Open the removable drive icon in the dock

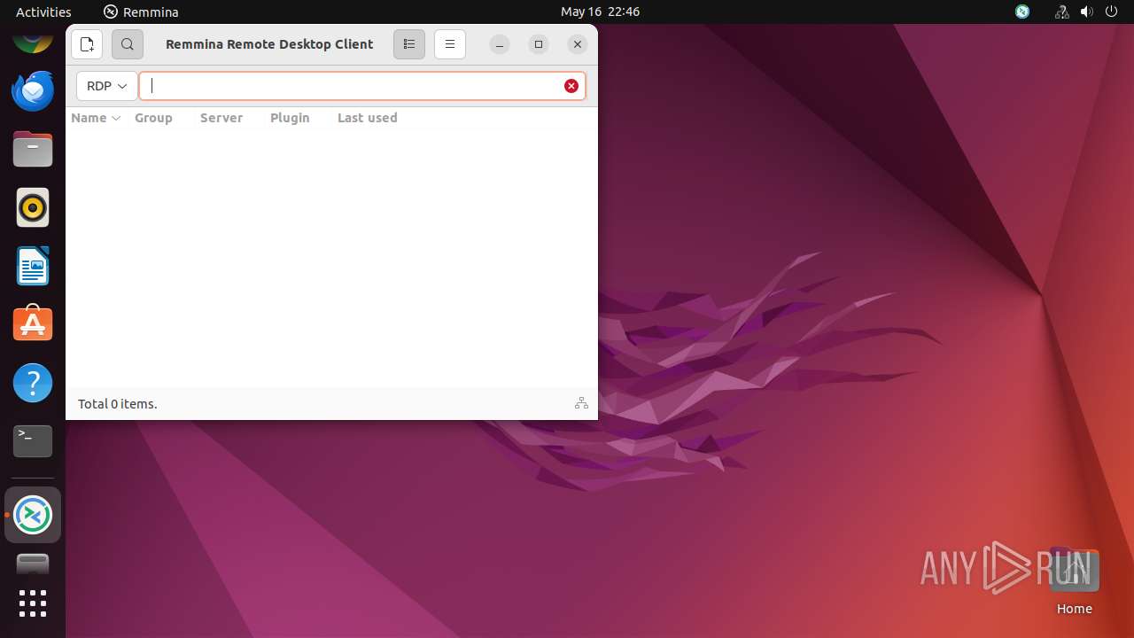(x=33, y=564)
